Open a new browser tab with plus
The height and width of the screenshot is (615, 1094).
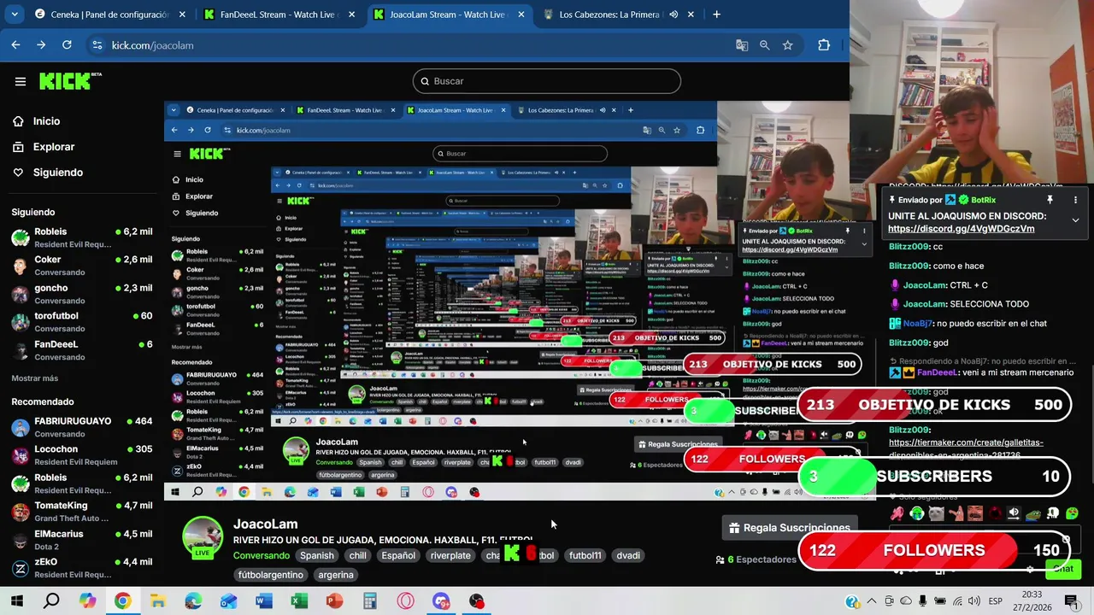[716, 15]
